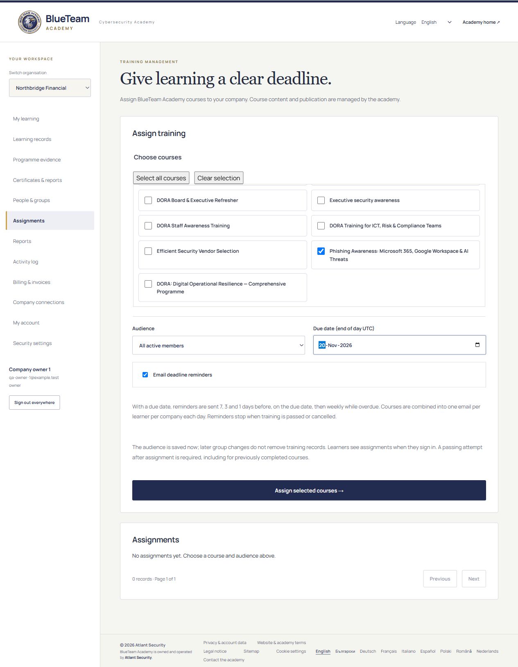
Task: Open Privacy & account data link
Action: [x=225, y=643]
